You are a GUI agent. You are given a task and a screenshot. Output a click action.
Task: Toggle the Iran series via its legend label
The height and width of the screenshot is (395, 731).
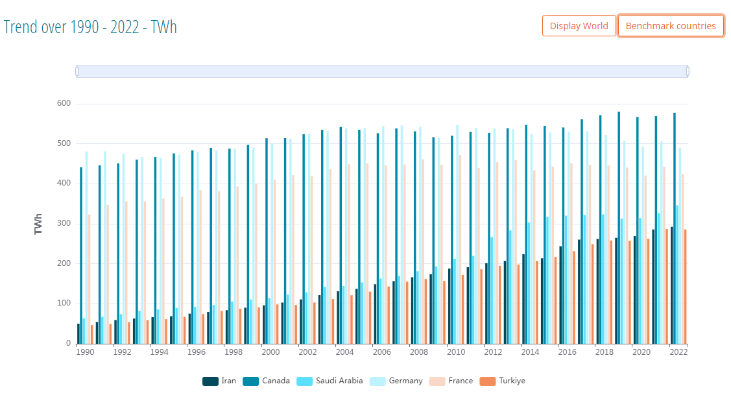228,381
